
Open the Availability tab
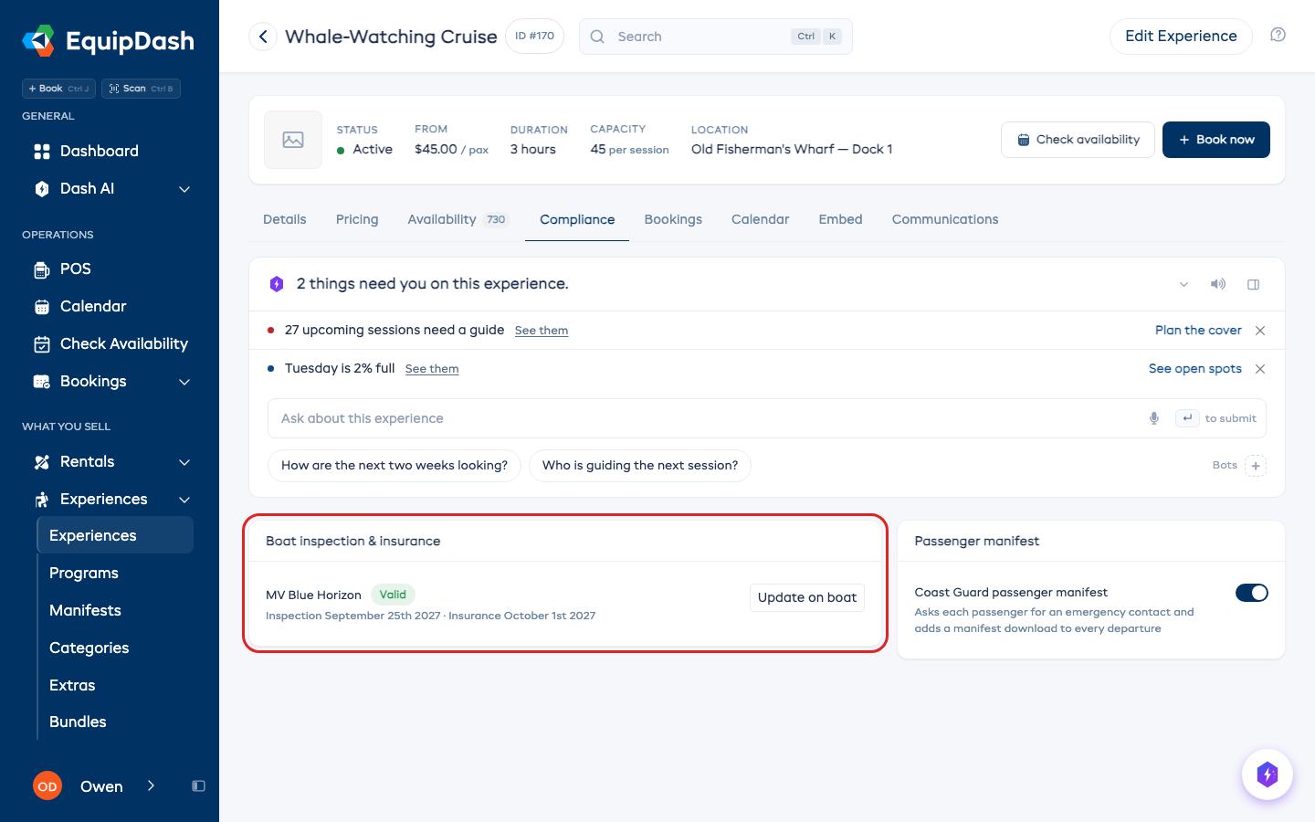click(457, 219)
